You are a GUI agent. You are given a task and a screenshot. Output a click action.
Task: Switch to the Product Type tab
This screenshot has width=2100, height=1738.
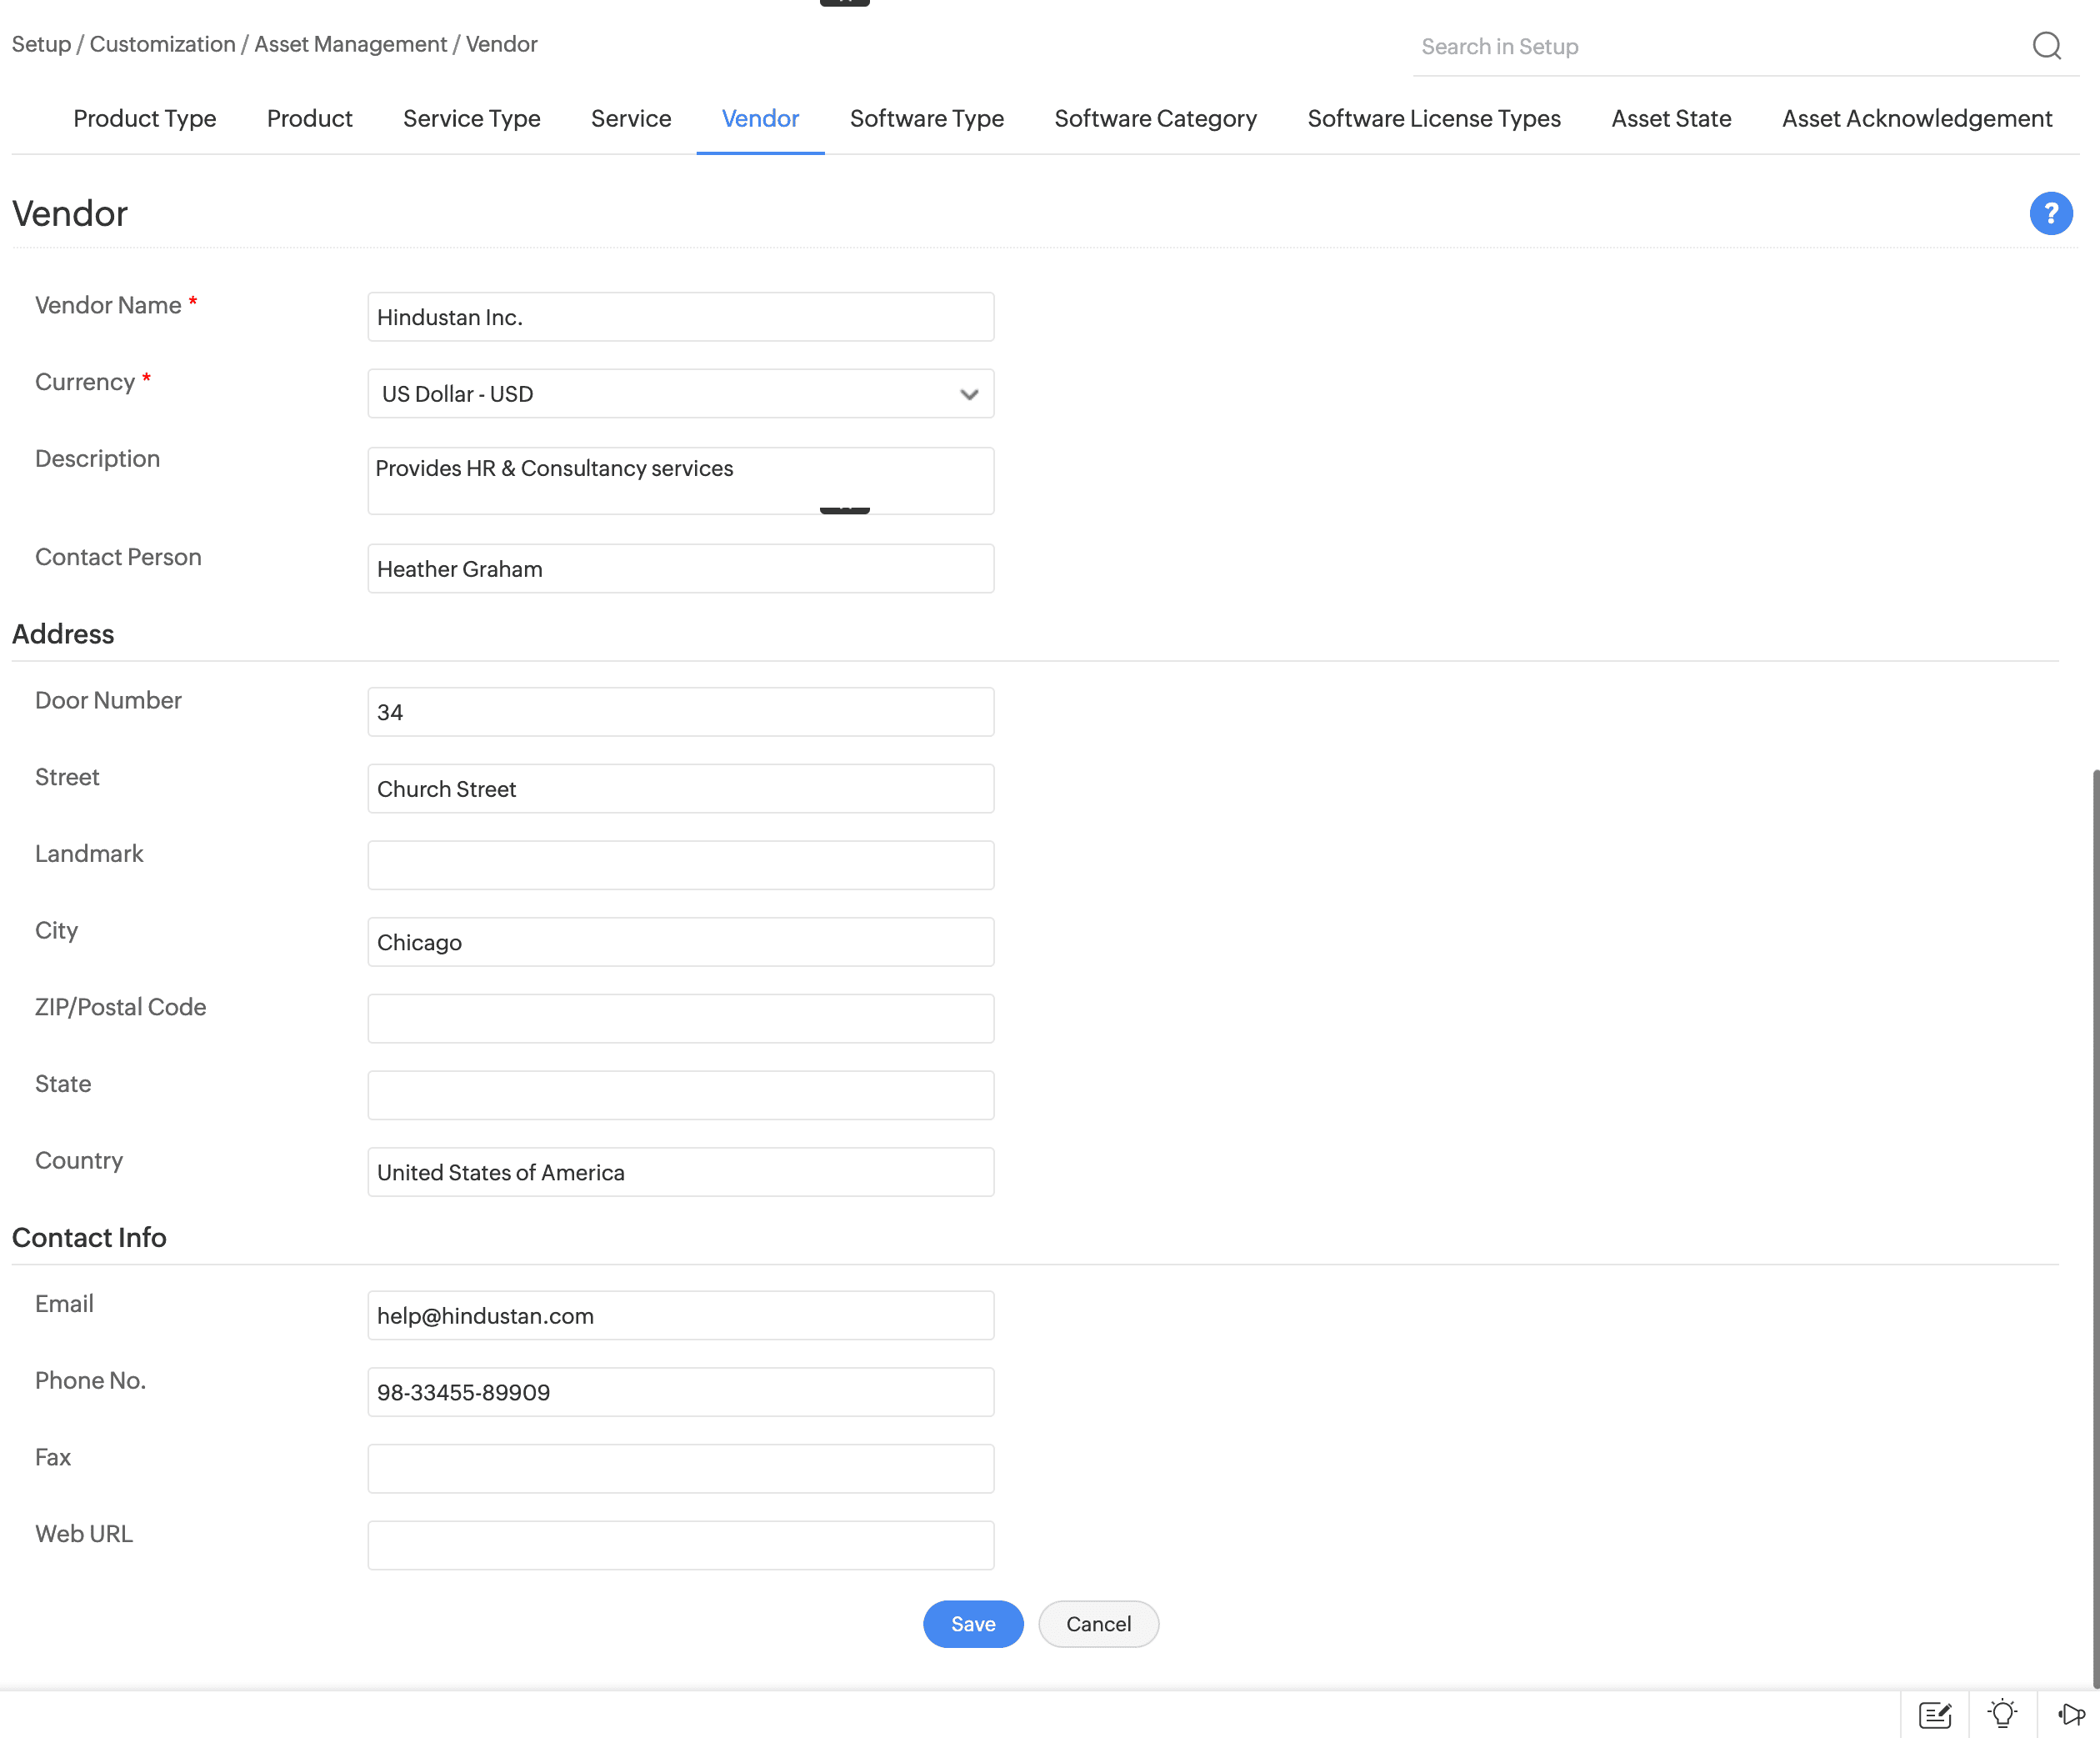[x=145, y=119]
